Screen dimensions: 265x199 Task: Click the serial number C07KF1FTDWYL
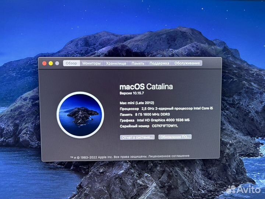tap(165, 126)
